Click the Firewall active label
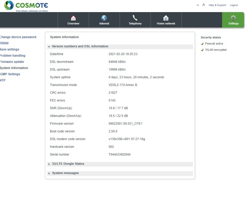 [214, 44]
